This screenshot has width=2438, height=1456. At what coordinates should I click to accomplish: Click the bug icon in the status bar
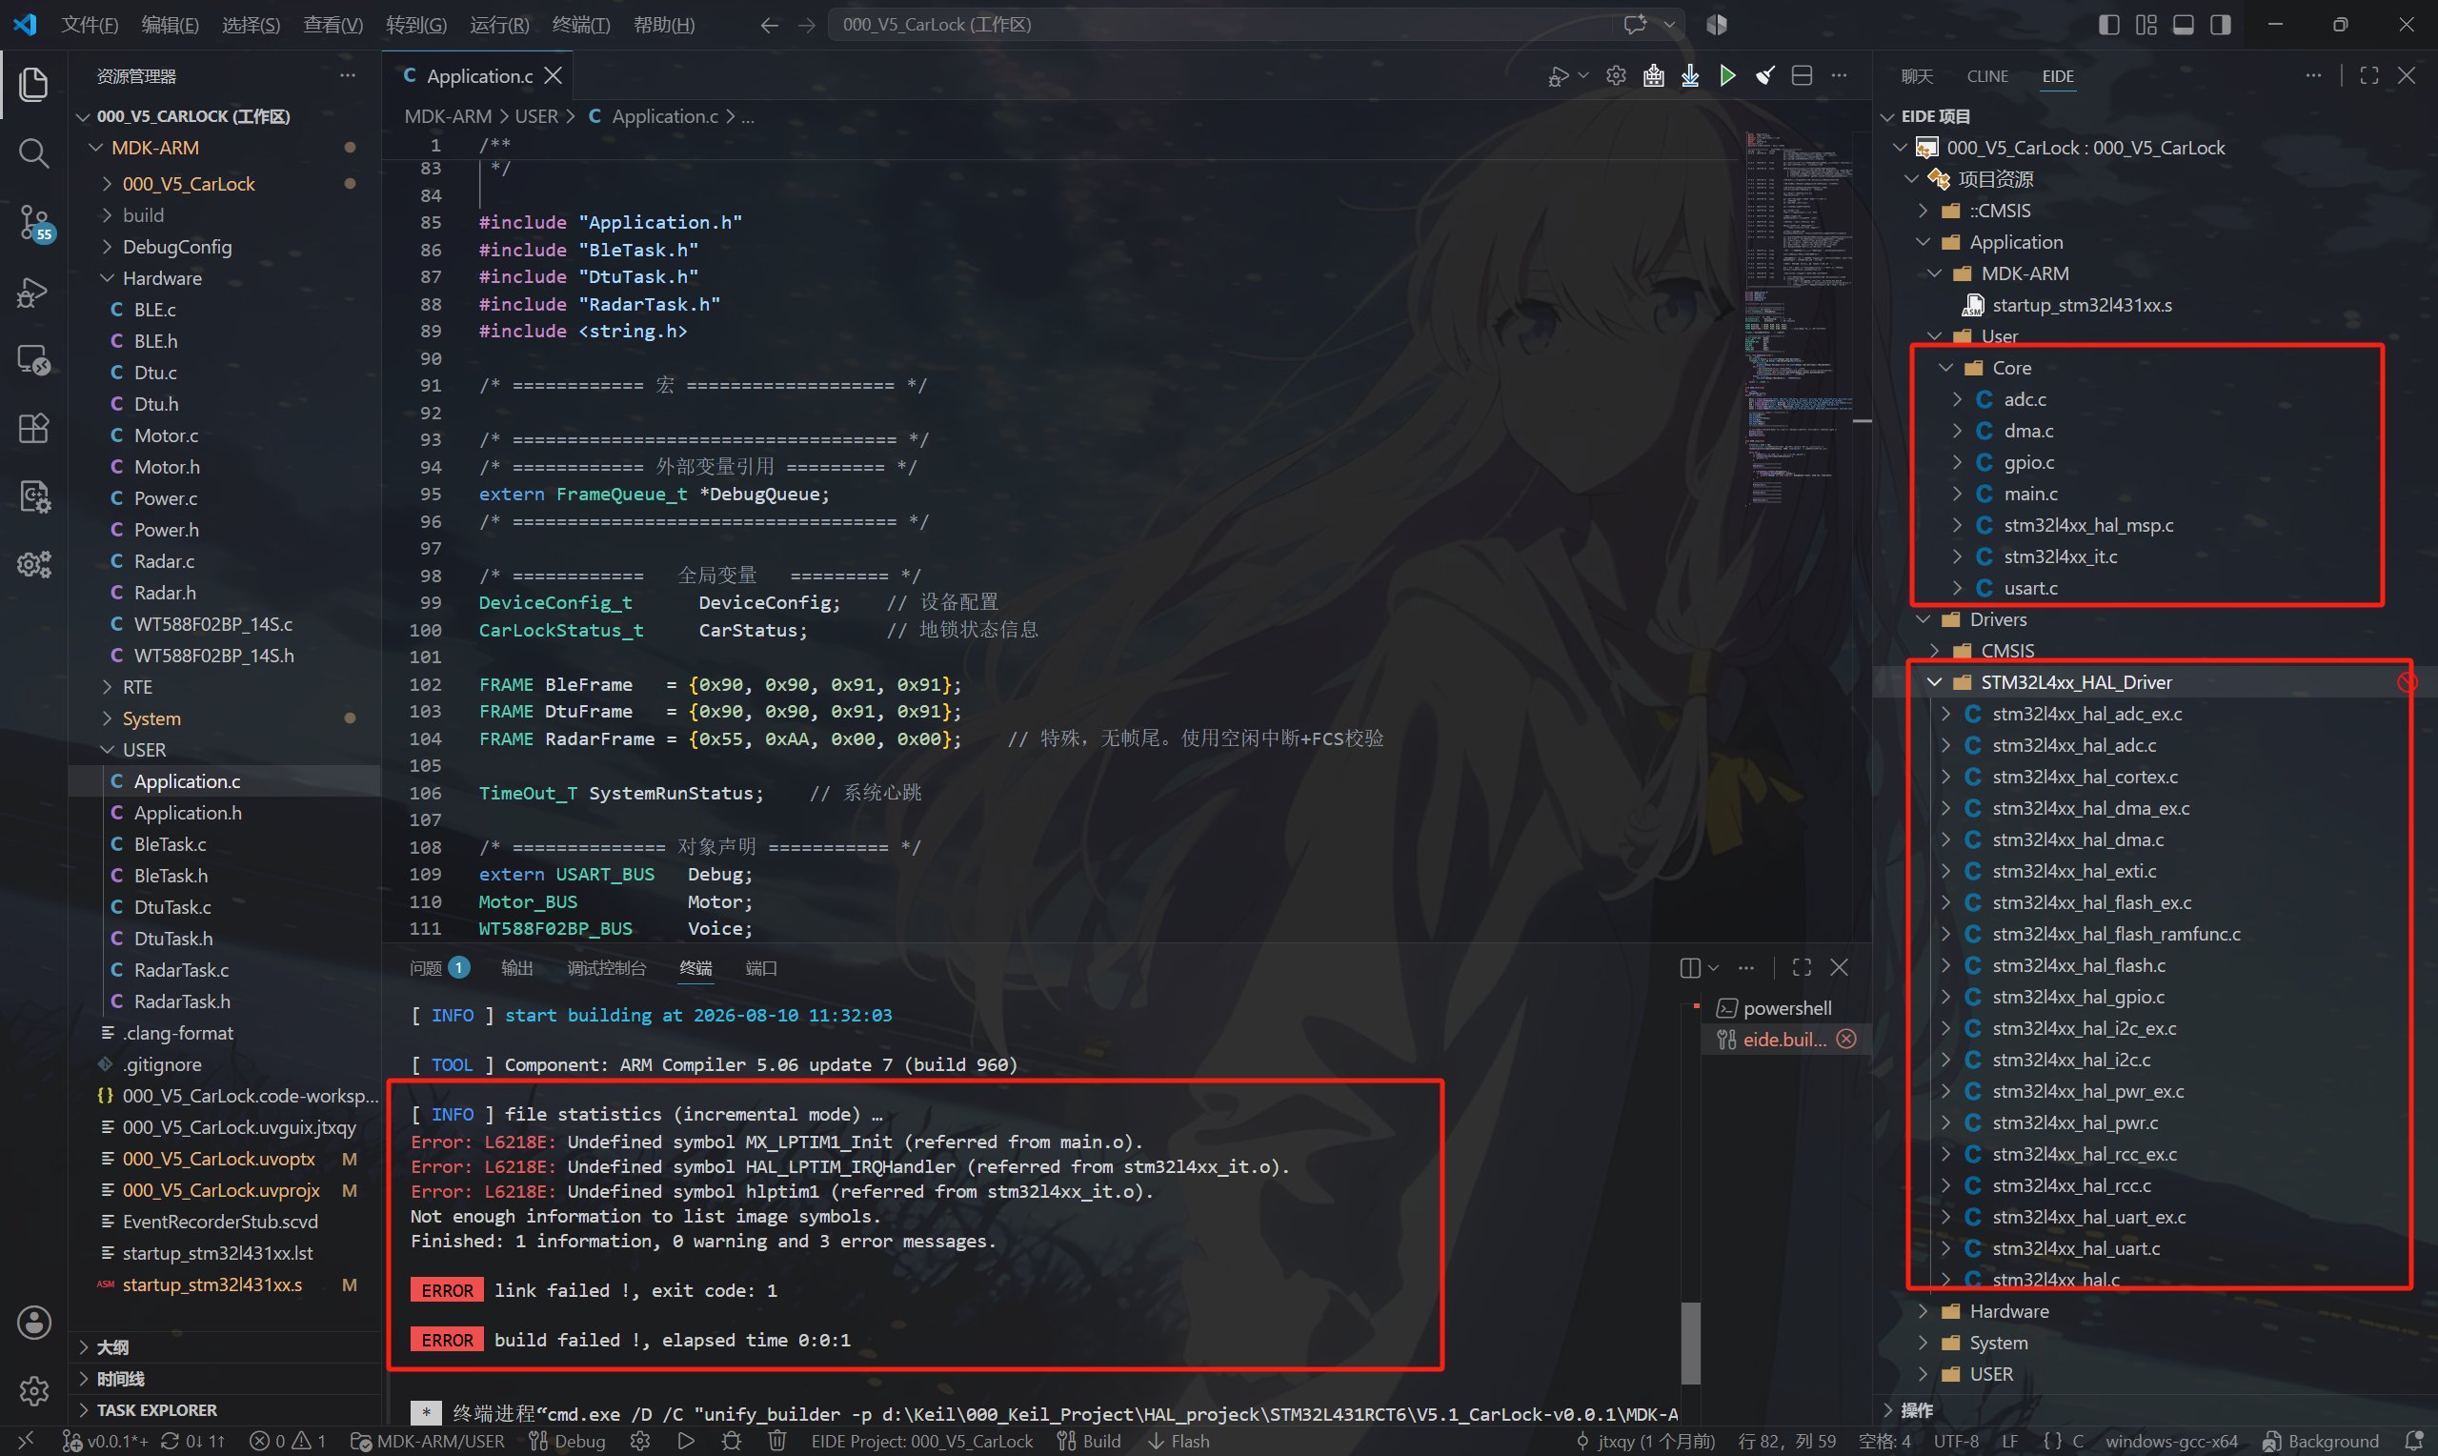click(732, 1441)
